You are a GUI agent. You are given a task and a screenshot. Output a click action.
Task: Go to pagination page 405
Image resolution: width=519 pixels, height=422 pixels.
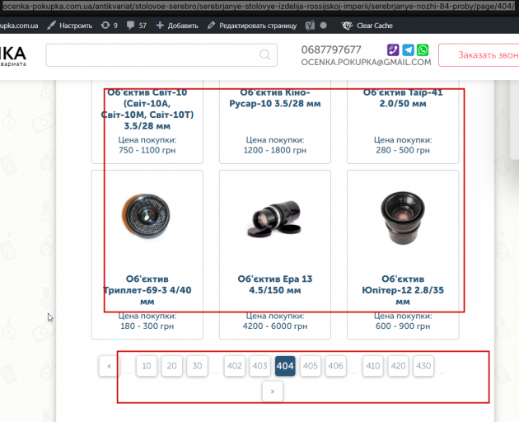tap(311, 366)
